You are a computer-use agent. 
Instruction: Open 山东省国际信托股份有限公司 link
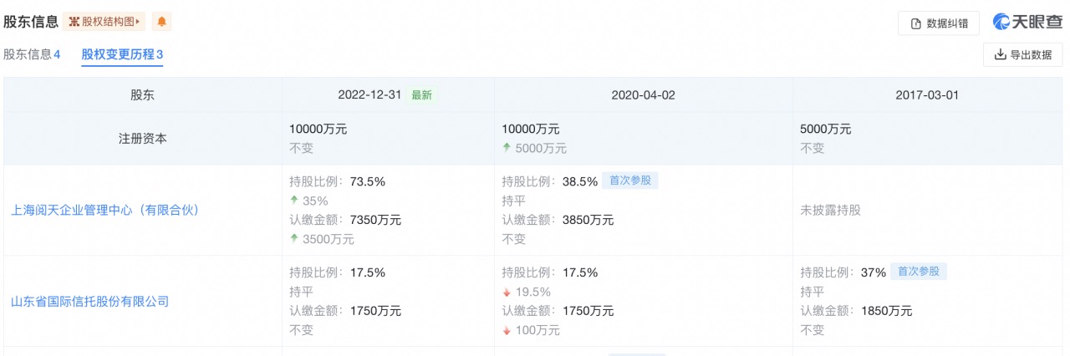[x=89, y=301]
